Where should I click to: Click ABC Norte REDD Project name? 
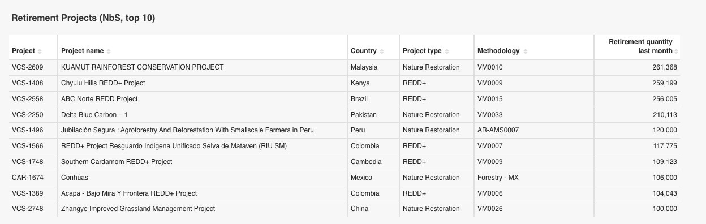point(100,99)
